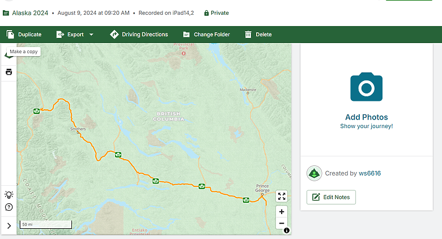Screen dimensions: 442x239
Task: Click the ws6616 user link
Action: (369, 173)
